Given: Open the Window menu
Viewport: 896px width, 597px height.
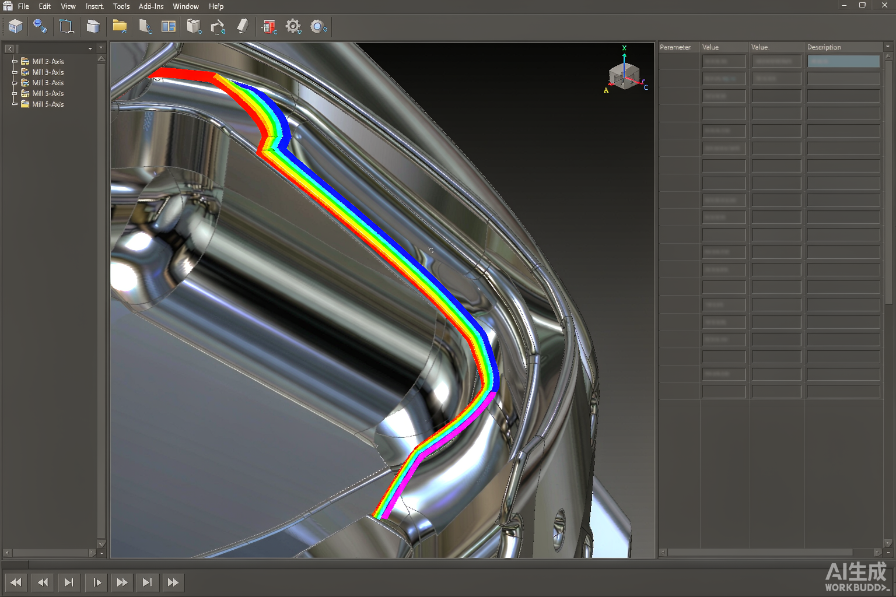Looking at the screenshot, I should (185, 6).
